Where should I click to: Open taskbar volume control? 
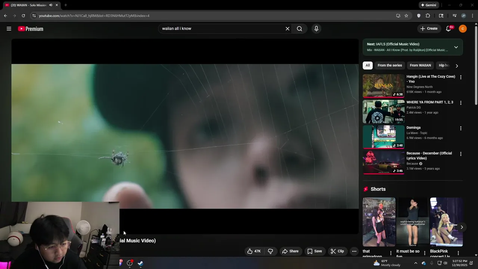tap(446, 263)
